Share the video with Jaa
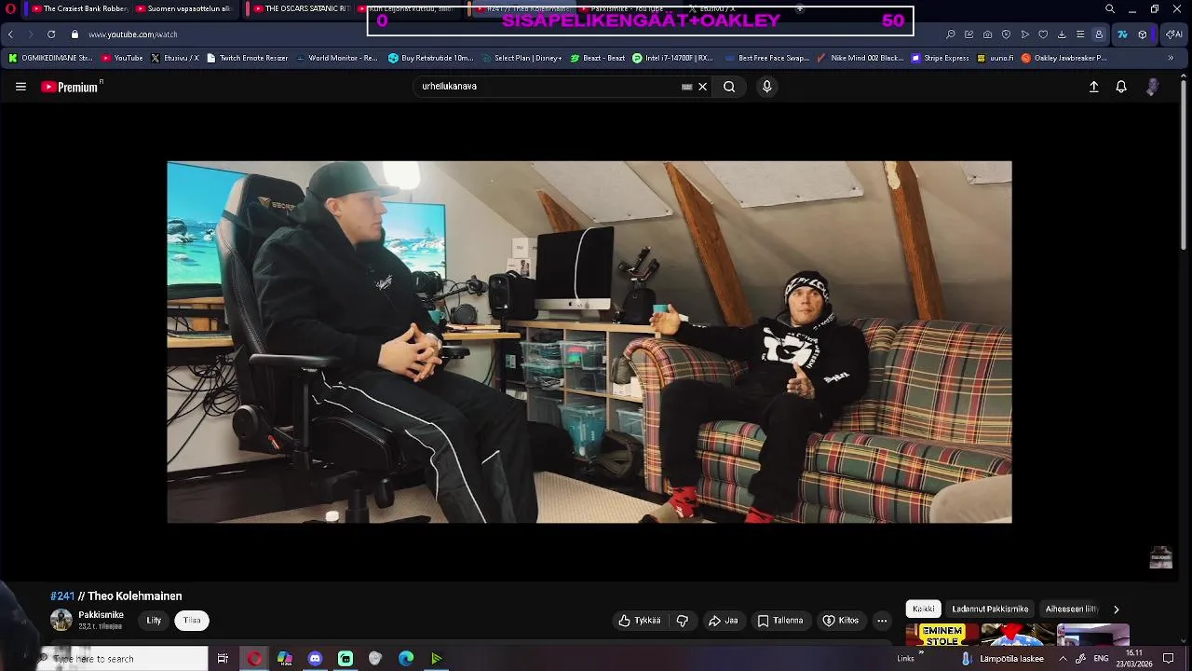The width and height of the screenshot is (1192, 671). click(724, 621)
